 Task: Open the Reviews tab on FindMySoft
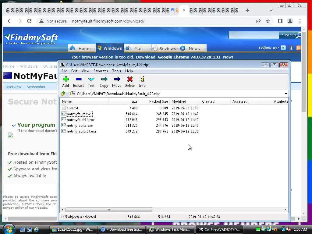tap(165, 48)
